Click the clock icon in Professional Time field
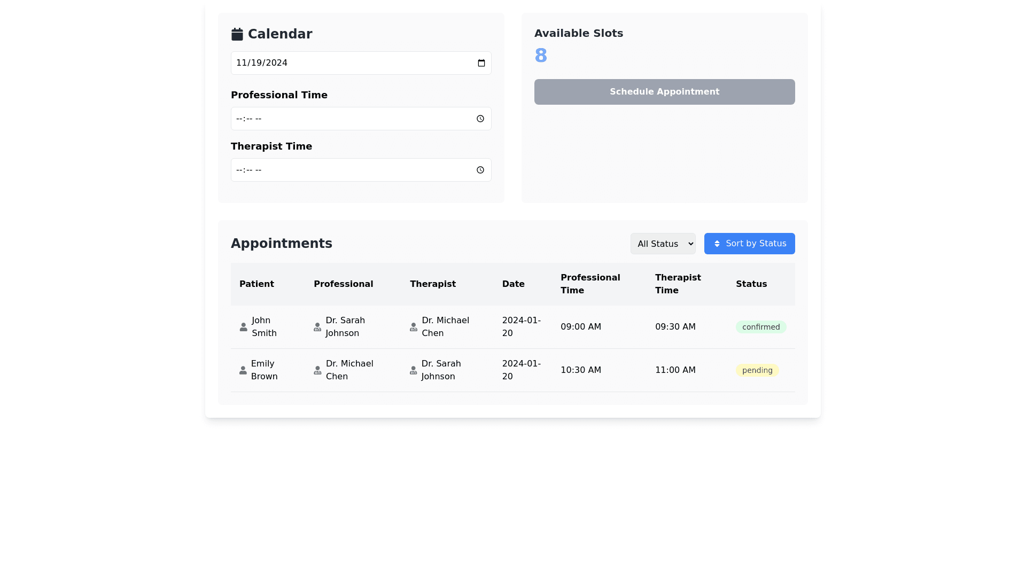 (479, 119)
